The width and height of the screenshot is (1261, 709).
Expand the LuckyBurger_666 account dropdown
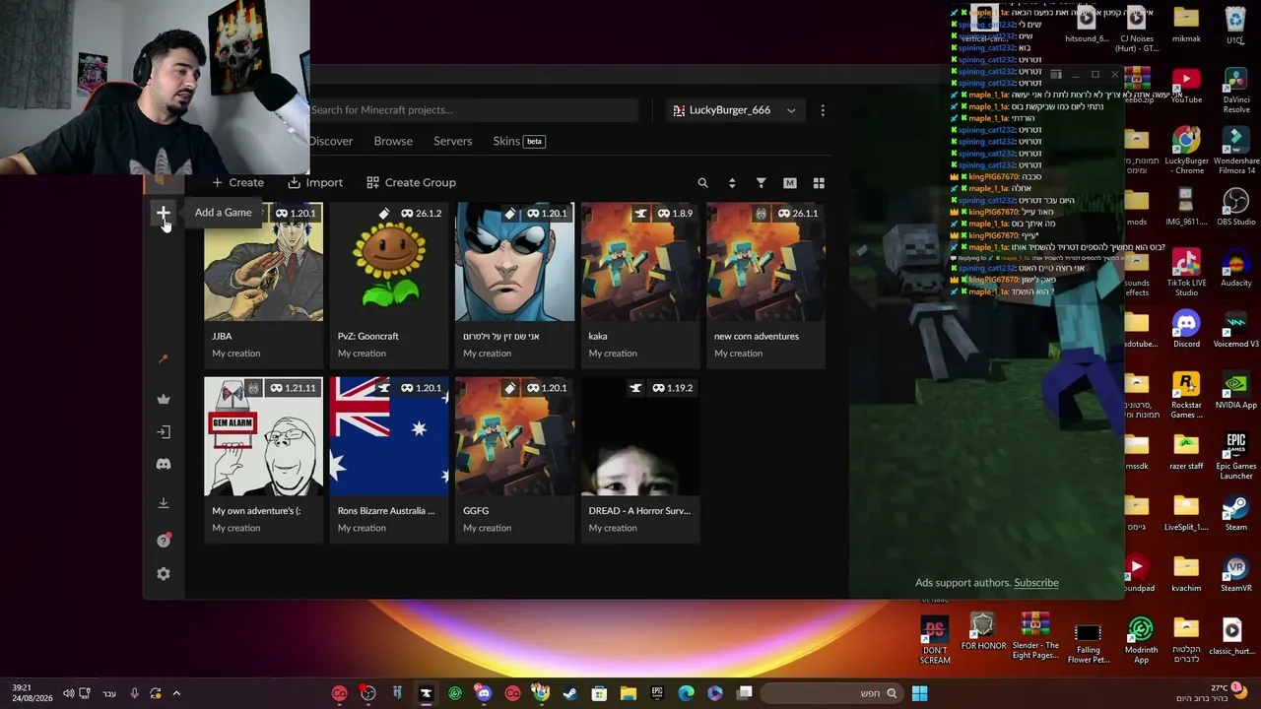coord(734,110)
